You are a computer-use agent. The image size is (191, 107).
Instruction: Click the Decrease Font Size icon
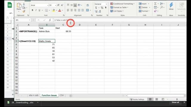[x=62, y=5]
